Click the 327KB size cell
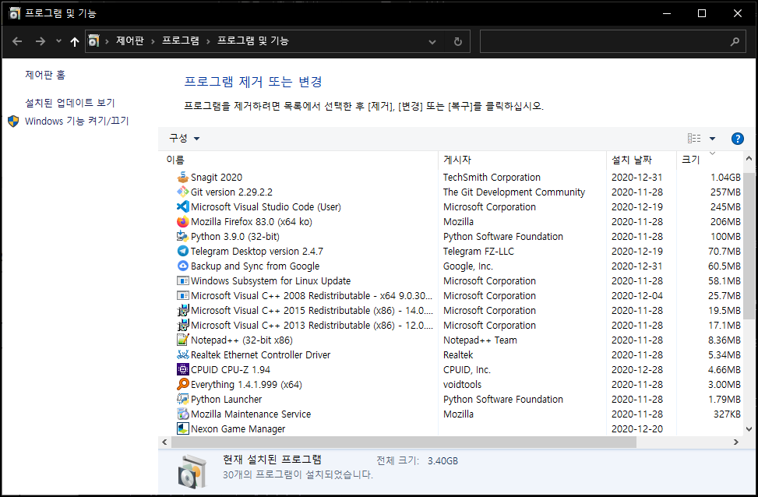Viewport: 758px width, 497px height. [x=727, y=414]
